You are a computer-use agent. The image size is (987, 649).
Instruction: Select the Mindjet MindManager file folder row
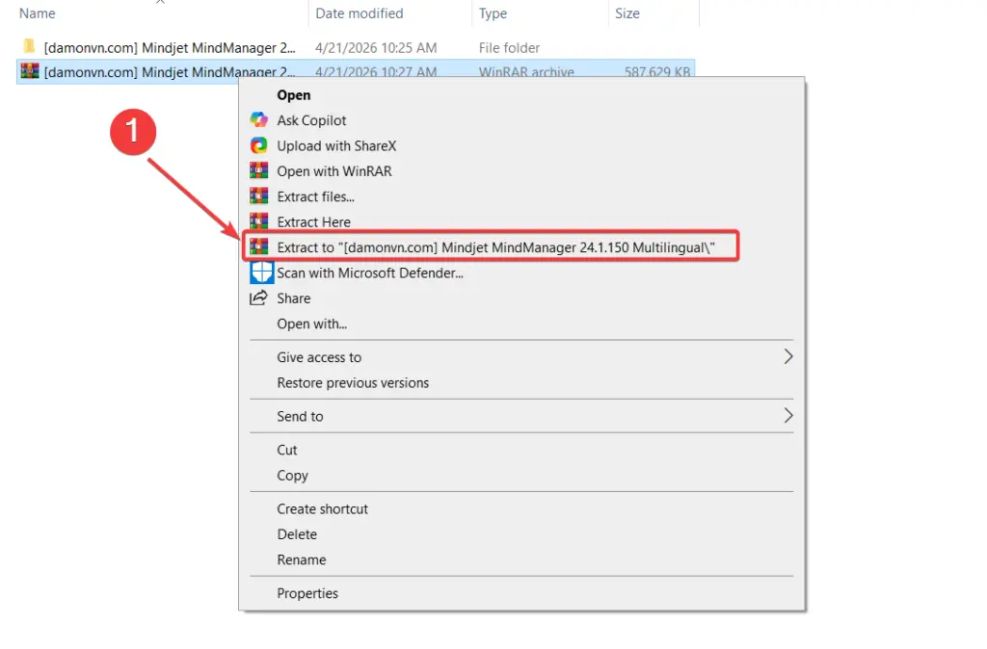(x=356, y=47)
